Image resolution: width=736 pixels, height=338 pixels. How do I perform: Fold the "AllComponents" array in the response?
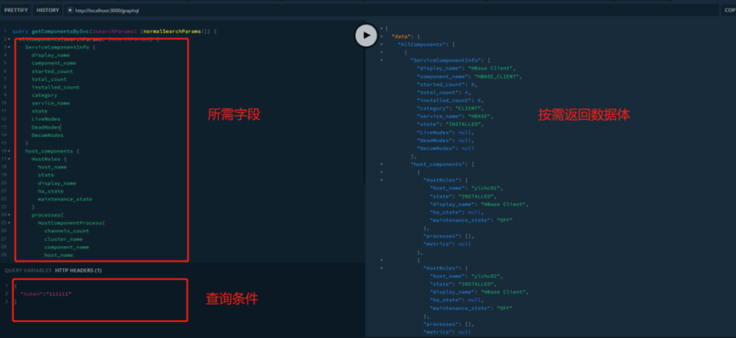coord(382,44)
